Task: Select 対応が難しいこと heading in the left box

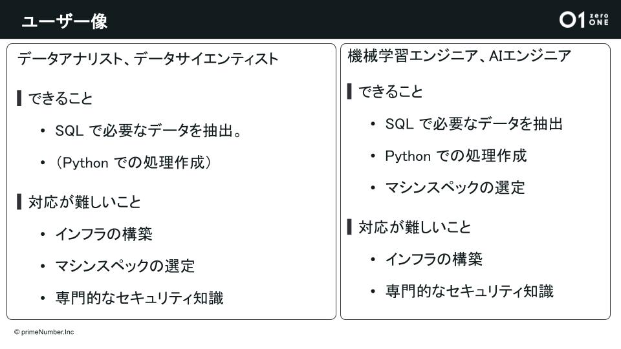Action: coord(84,202)
